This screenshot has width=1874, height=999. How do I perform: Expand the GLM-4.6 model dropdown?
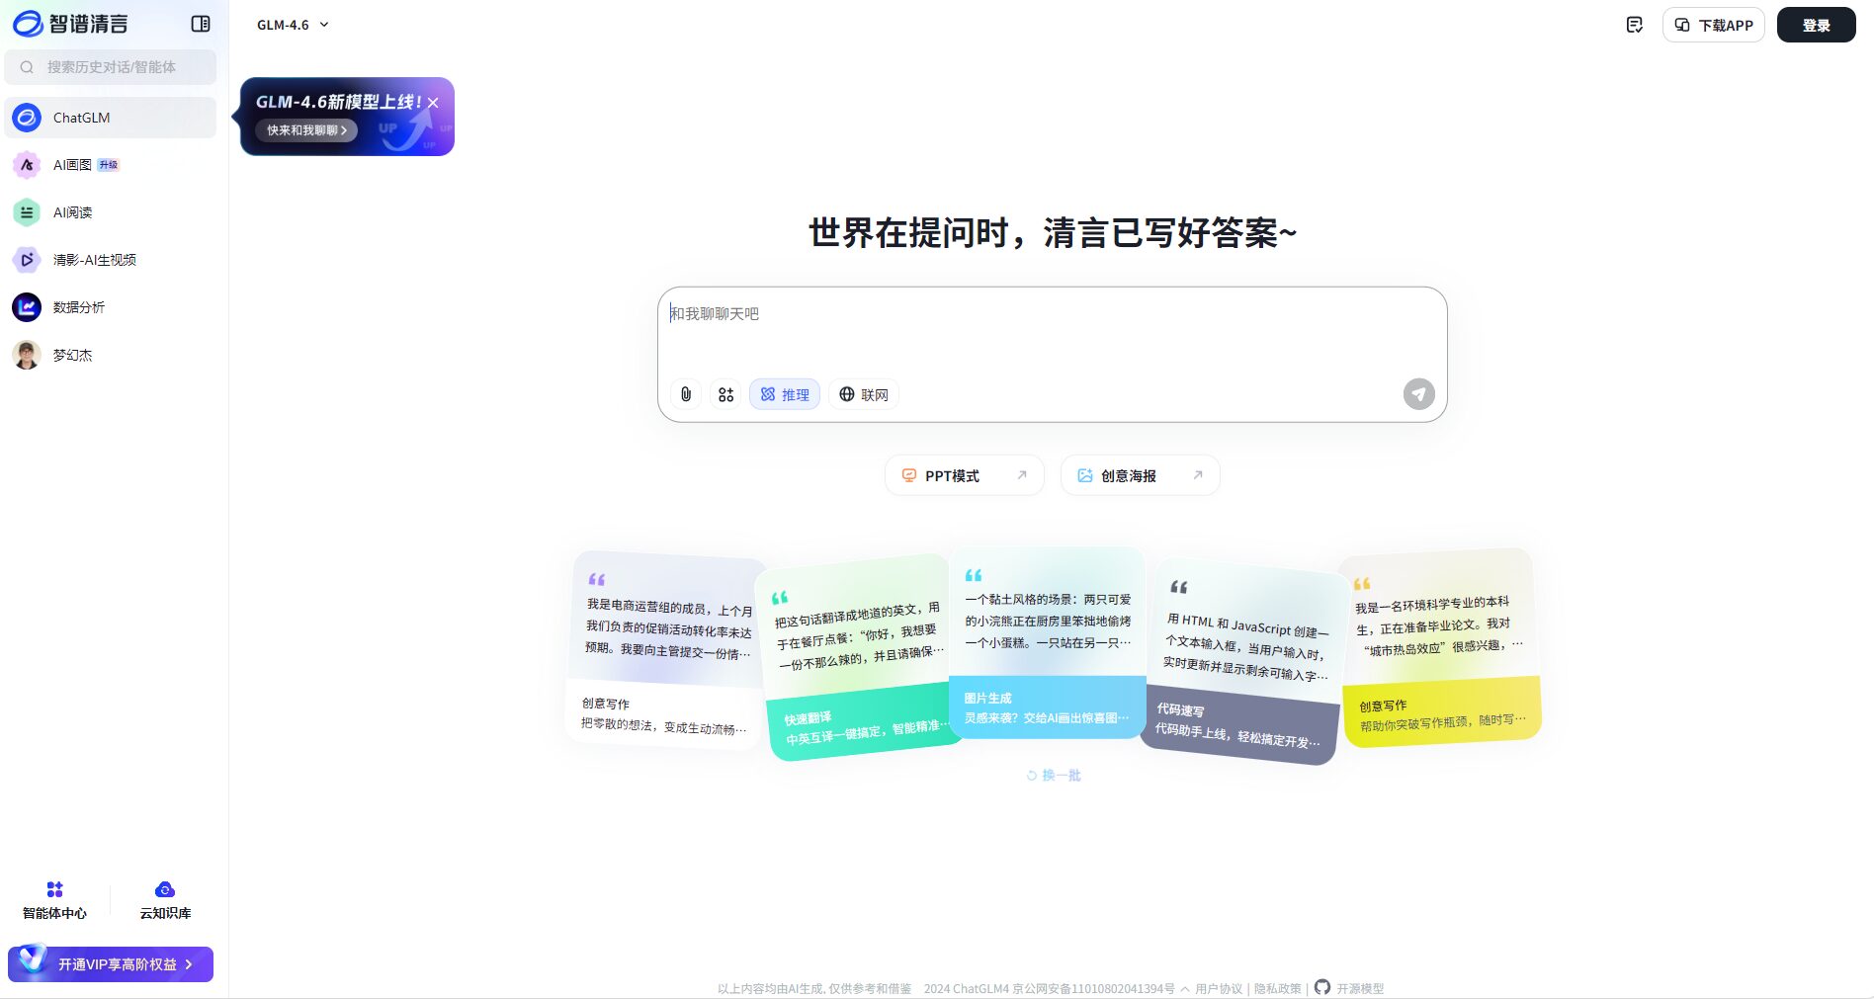tap(293, 25)
